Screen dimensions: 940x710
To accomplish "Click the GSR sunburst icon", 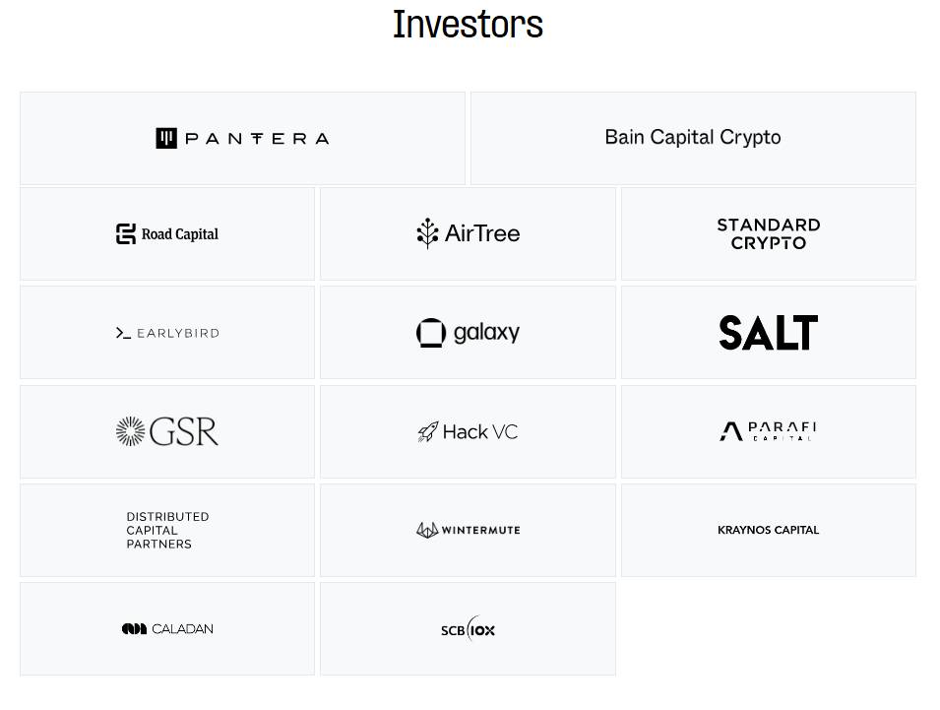I will click(130, 431).
